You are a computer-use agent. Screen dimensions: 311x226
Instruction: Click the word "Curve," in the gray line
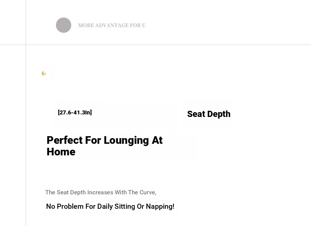pyautogui.click(x=148, y=192)
